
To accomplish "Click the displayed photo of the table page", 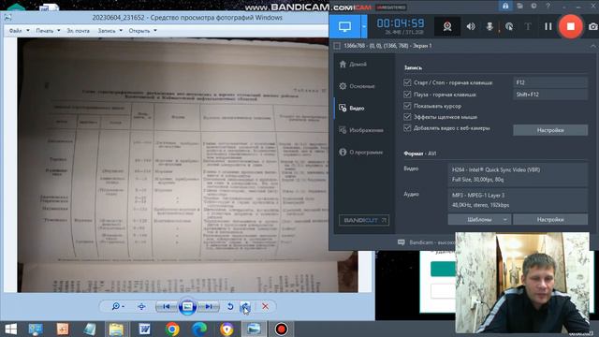I will tap(174, 165).
